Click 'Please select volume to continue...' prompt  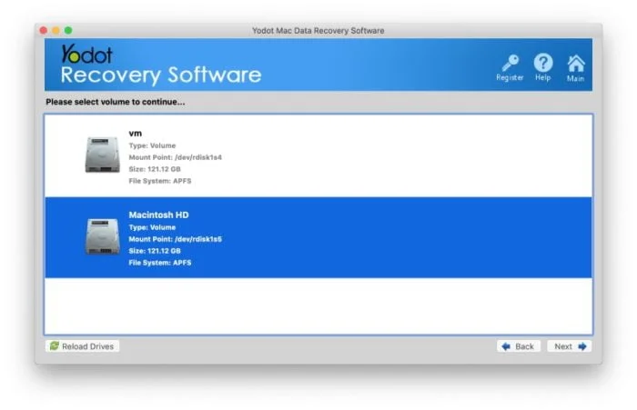[x=115, y=102]
